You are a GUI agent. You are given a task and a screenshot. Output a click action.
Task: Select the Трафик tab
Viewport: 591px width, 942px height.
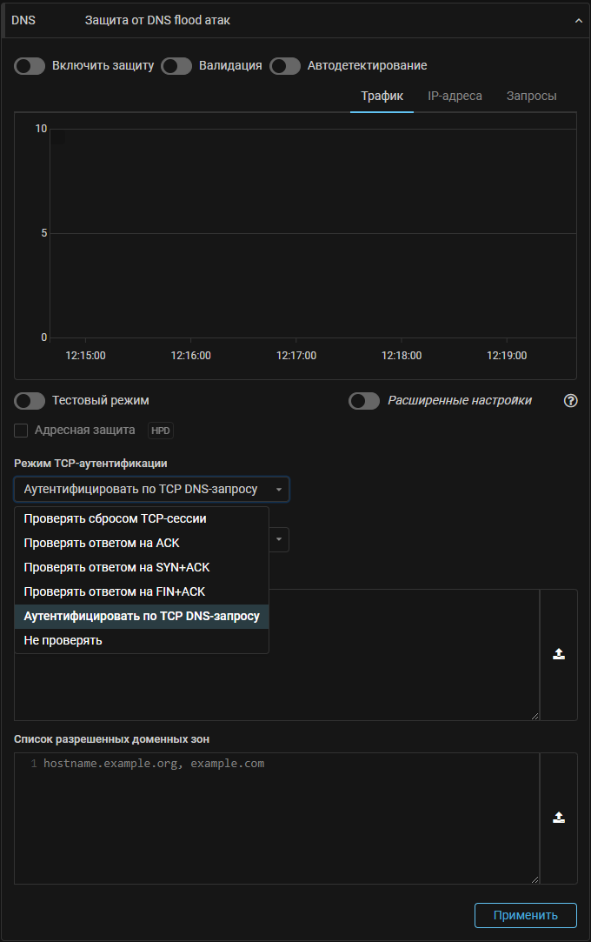(382, 96)
